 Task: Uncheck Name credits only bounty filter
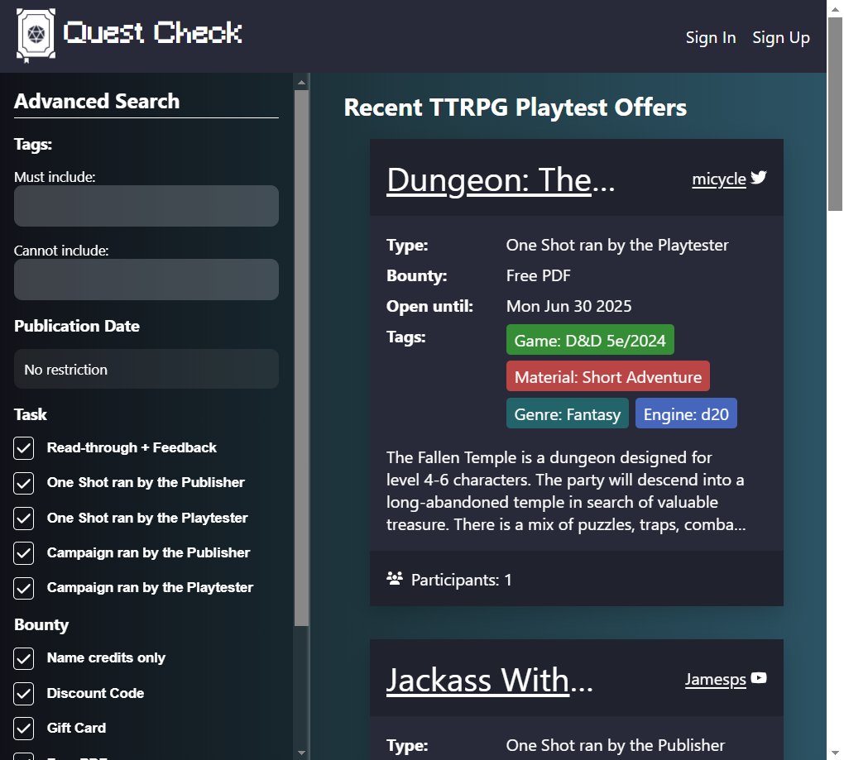(x=23, y=657)
